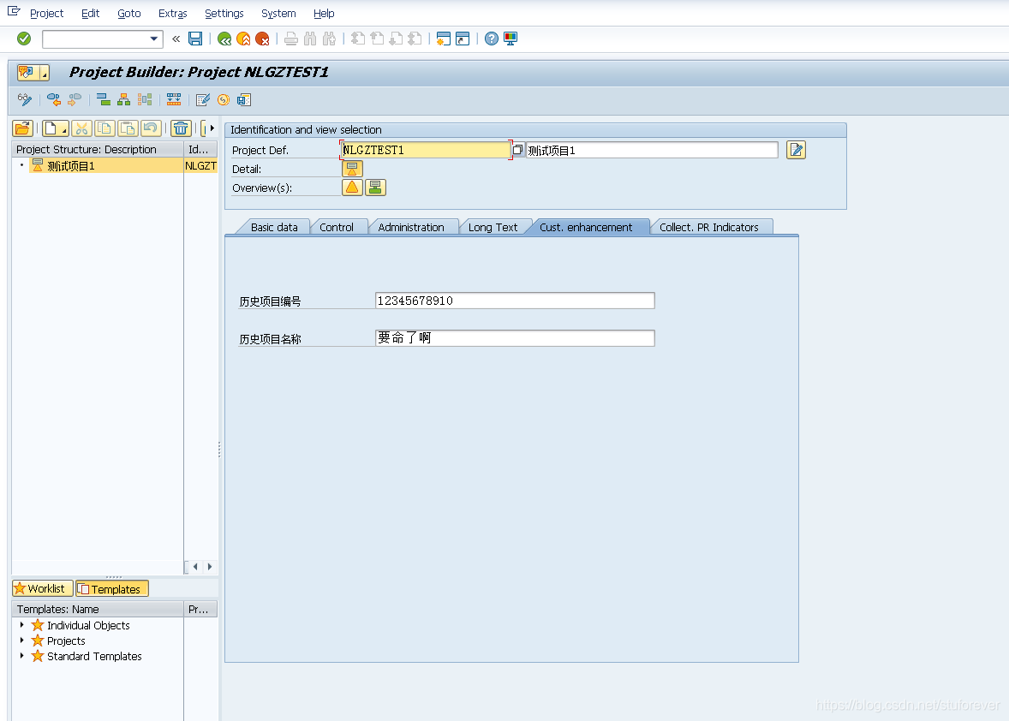Click the search help button beside Project Def.
Image resolution: width=1009 pixels, height=721 pixels.
pos(517,150)
